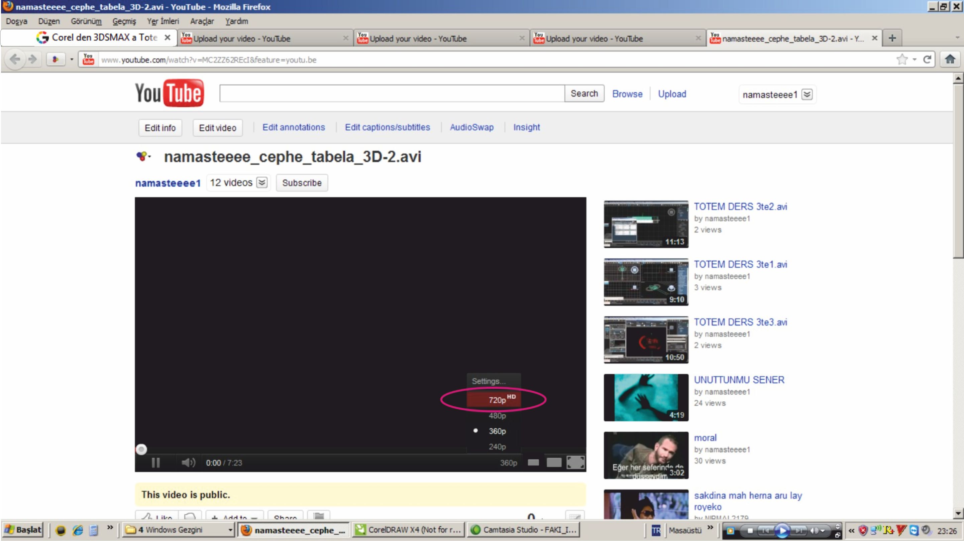Click the flag icon below the video

[318, 516]
